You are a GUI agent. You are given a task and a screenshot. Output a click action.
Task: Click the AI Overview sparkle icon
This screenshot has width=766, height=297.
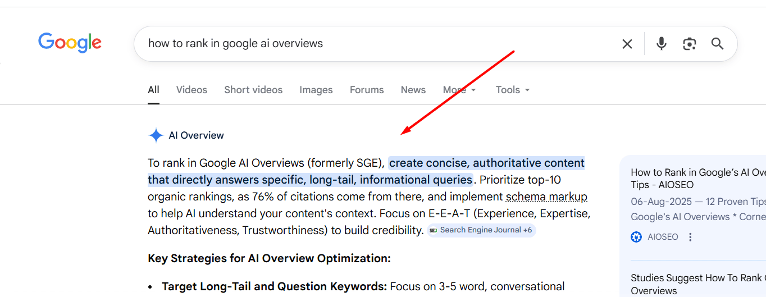156,135
